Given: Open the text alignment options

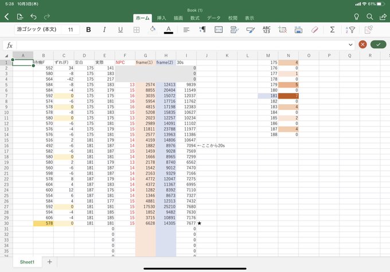Looking at the screenshot, I should pyautogui.click(x=186, y=30).
